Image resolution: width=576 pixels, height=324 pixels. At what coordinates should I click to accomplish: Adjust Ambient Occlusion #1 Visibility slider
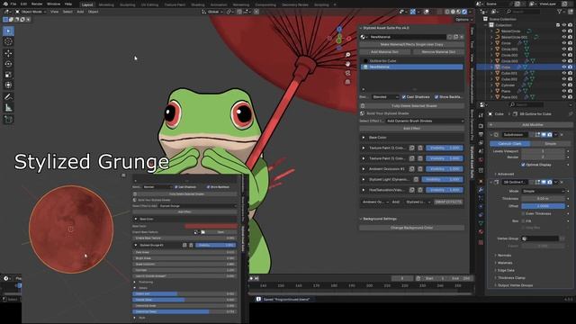pyautogui.click(x=445, y=169)
